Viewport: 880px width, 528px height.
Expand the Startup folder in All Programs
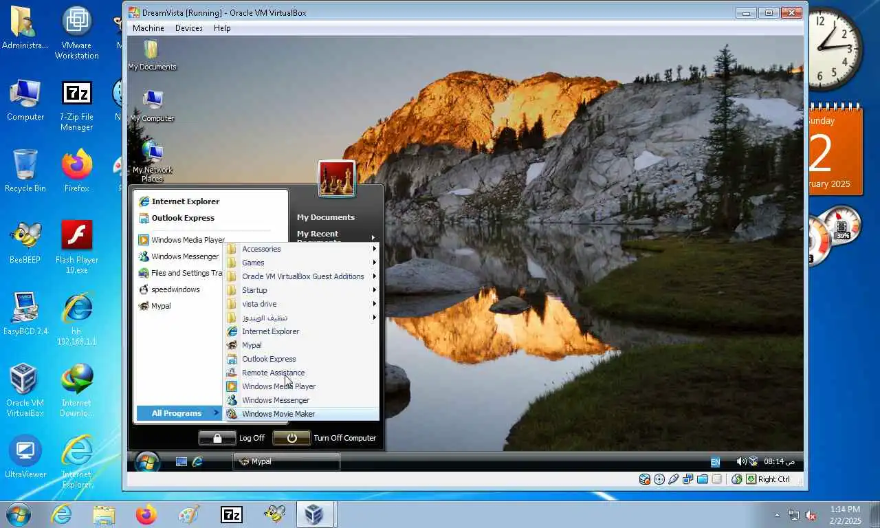(301, 290)
